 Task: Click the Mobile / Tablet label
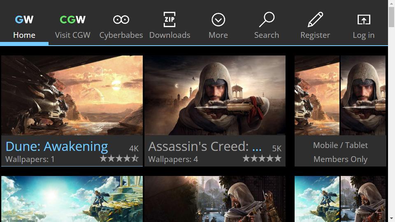[x=340, y=145]
